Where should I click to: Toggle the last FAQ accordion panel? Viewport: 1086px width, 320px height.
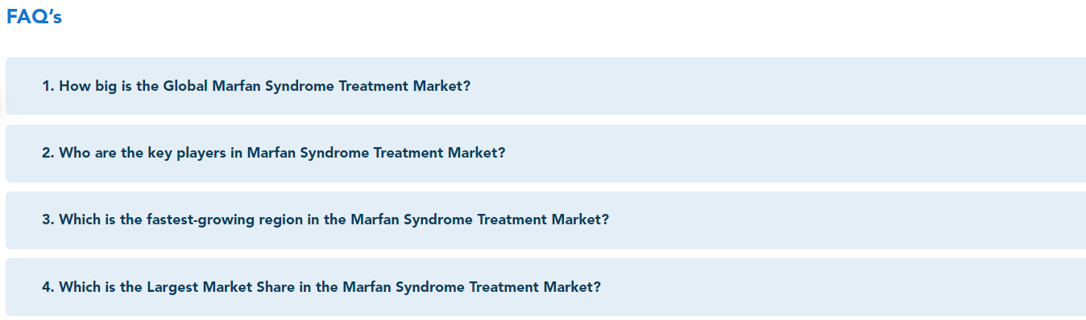(x=545, y=287)
